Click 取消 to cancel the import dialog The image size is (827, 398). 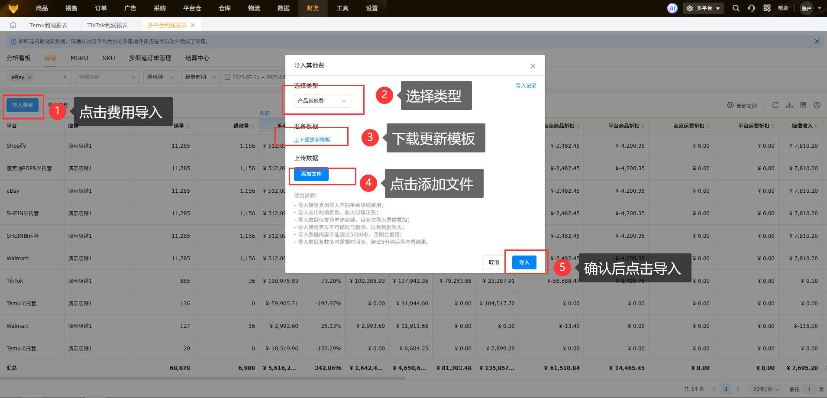point(494,262)
